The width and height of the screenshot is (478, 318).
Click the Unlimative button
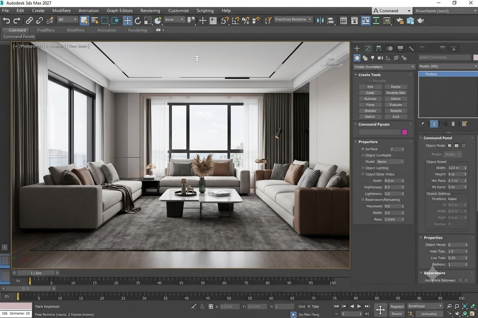(429, 314)
